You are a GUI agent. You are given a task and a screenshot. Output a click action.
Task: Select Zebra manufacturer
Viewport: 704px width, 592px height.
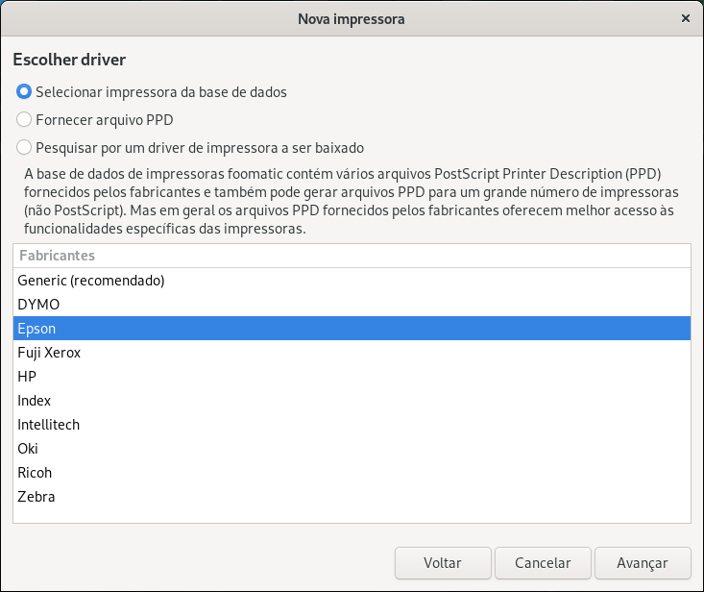click(352, 497)
